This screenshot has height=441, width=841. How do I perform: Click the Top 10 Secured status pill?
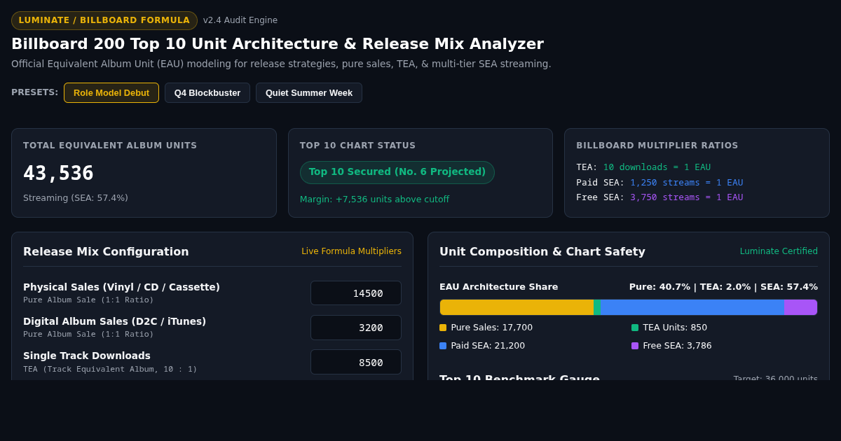click(x=397, y=172)
